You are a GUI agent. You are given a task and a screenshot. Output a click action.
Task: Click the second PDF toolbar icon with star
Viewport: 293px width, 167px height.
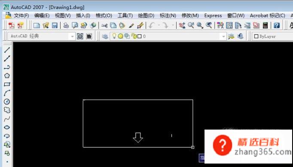(21, 25)
